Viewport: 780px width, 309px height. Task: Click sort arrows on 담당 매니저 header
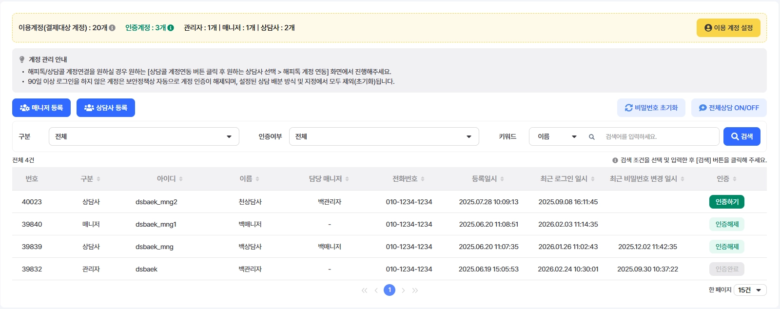click(347, 179)
